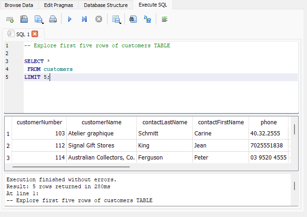Click the save SQL file icon
The image size is (307, 217).
tap(38, 19)
